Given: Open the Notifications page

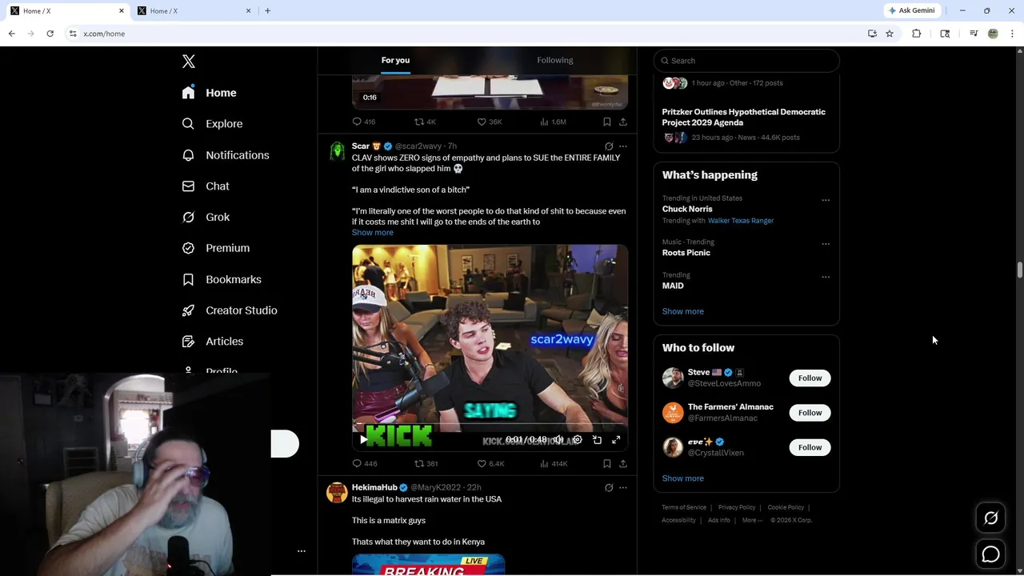Looking at the screenshot, I should [226, 155].
